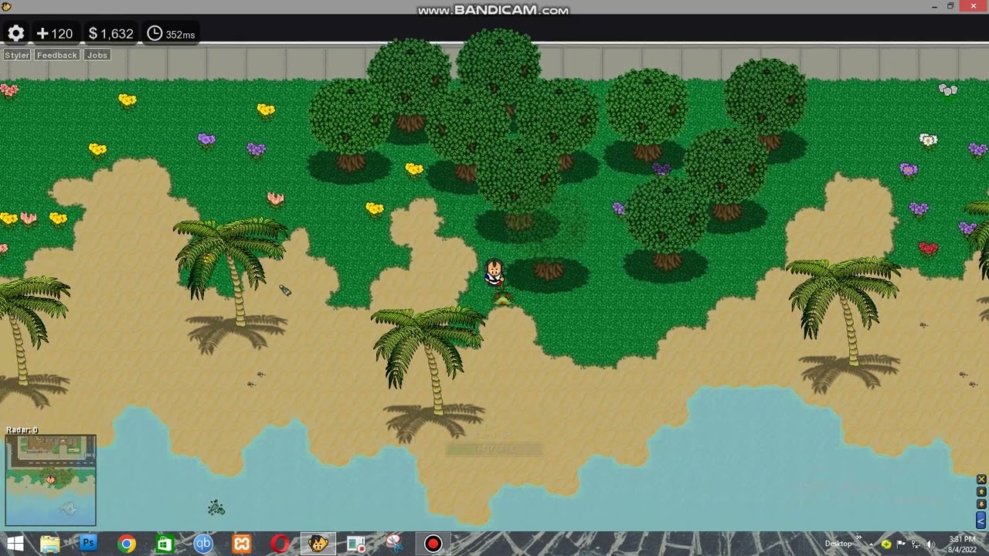Launch Photoshop from taskbar
The image size is (989, 556).
[88, 544]
